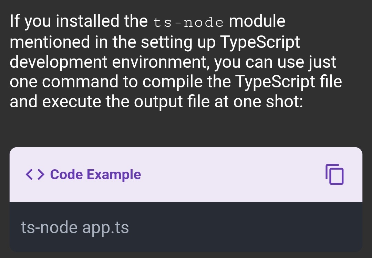372x258 pixels.
Task: Click the right angle bracket of code icon
Action: click(x=41, y=174)
